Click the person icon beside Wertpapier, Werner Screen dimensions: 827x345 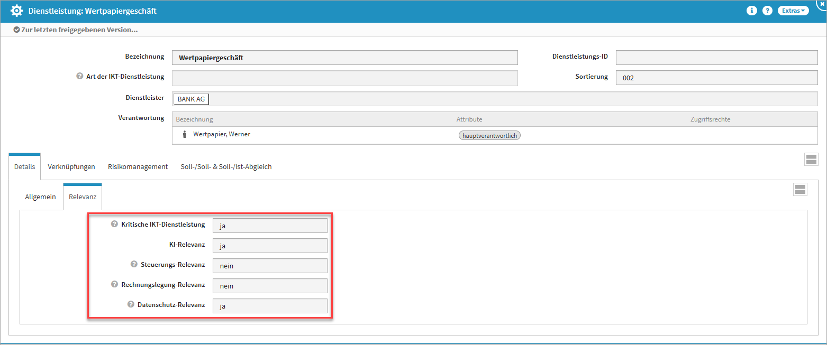coord(185,135)
